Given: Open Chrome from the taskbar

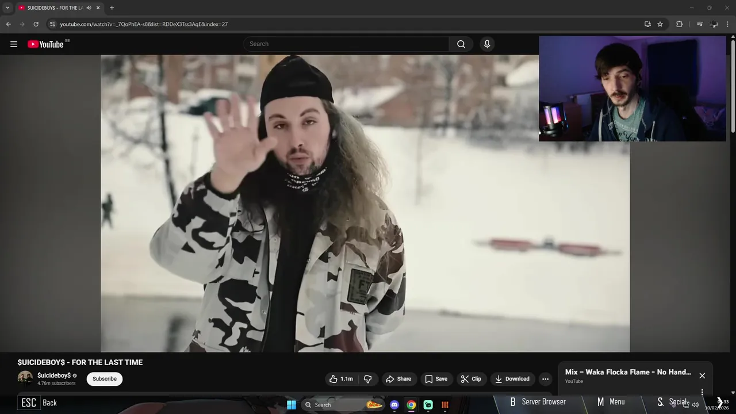Looking at the screenshot, I should (x=411, y=405).
